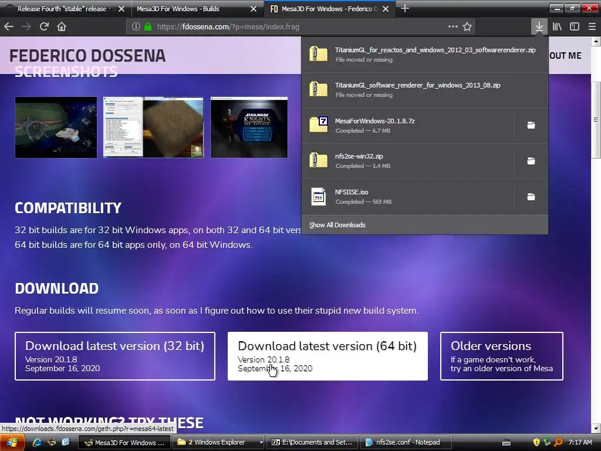601x451 pixels.
Task: Switch to 7-Zip Documents and Settings taskbar window
Action: tap(313, 443)
